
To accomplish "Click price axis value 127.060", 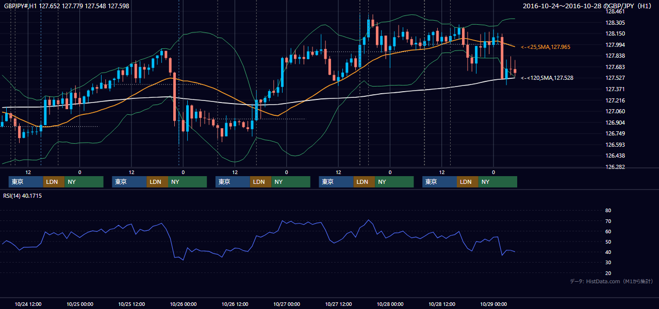I will point(615,111).
